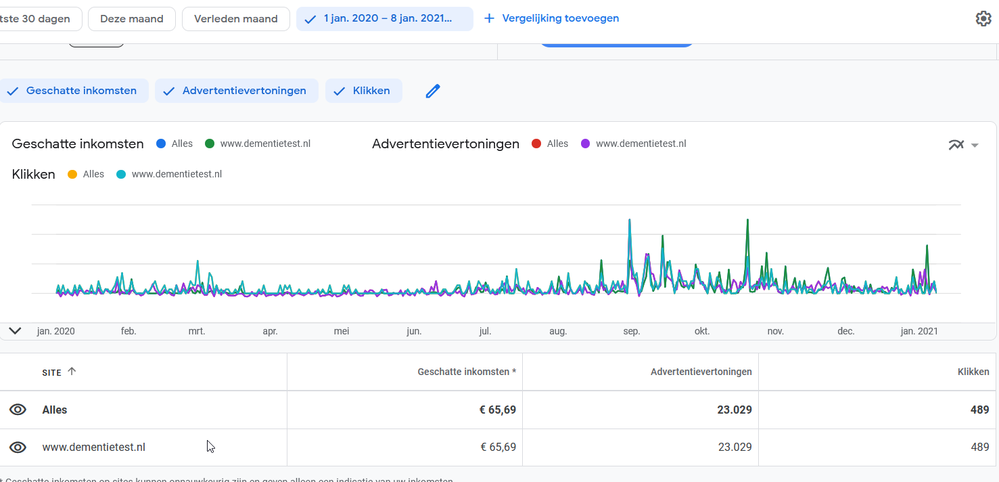Toggle the Klikken metric chip
999x482 pixels.
pyautogui.click(x=364, y=91)
